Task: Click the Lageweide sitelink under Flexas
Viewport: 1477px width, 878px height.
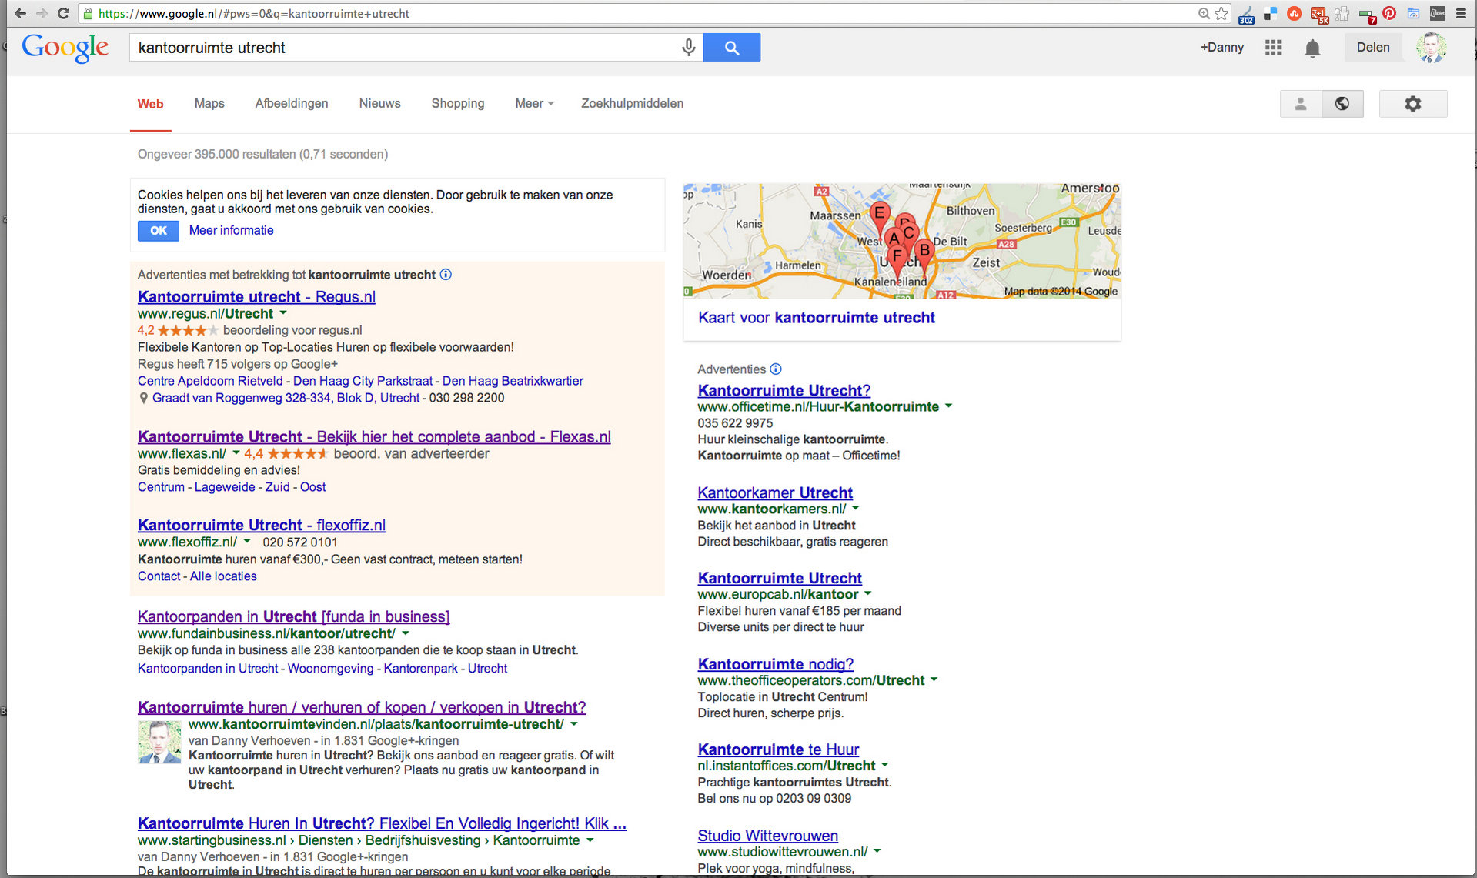Action: 225,487
